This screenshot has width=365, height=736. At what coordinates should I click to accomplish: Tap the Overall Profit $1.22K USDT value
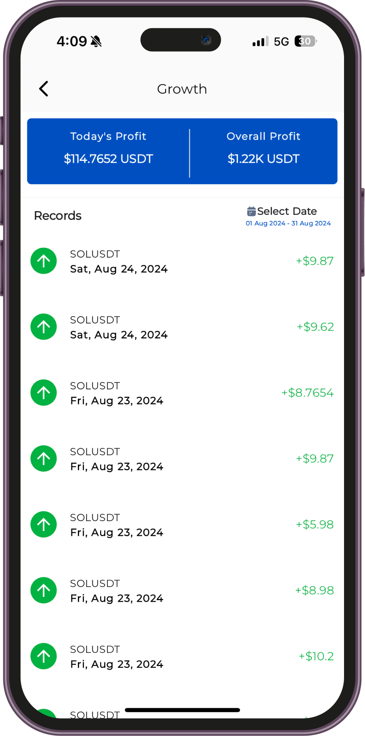263,159
